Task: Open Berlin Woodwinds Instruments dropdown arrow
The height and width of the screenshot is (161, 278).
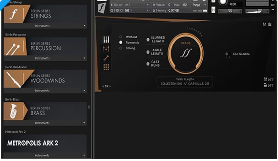Action: point(84,91)
